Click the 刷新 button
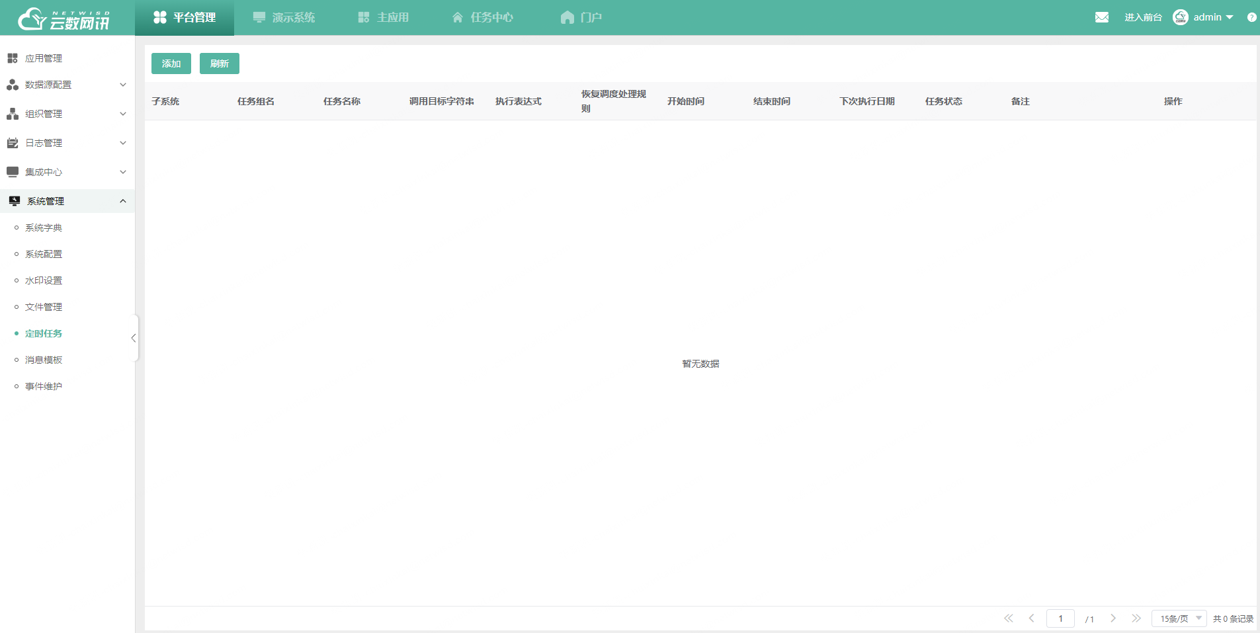This screenshot has height=633, width=1260. point(219,63)
